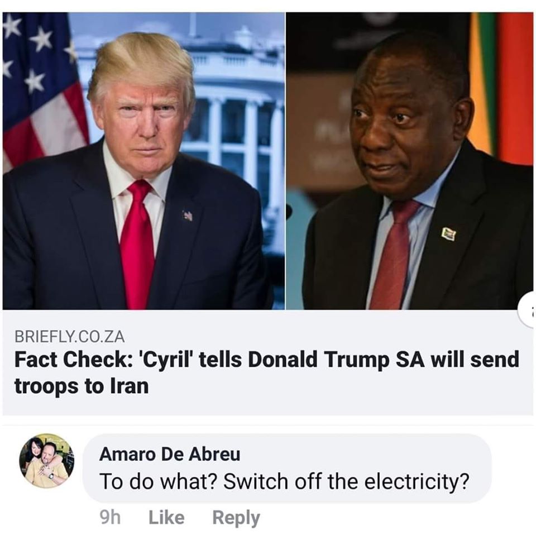Open the left preview photo with American flag
This screenshot has width=536, height=536.
(x=143, y=161)
